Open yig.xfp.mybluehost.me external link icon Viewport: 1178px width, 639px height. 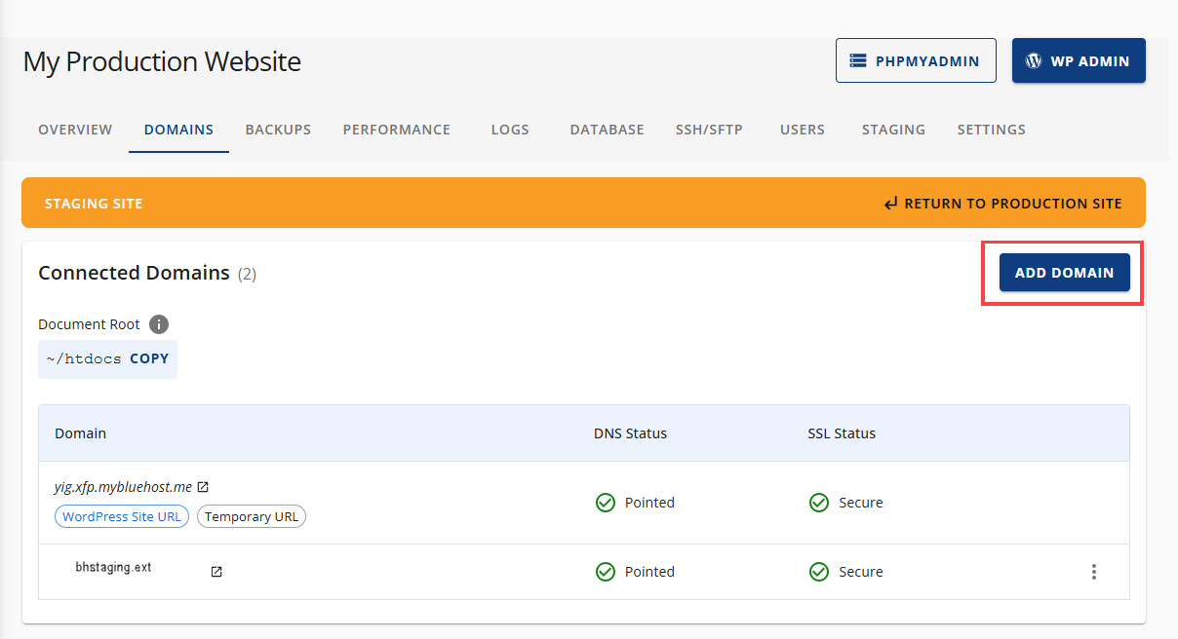point(203,487)
